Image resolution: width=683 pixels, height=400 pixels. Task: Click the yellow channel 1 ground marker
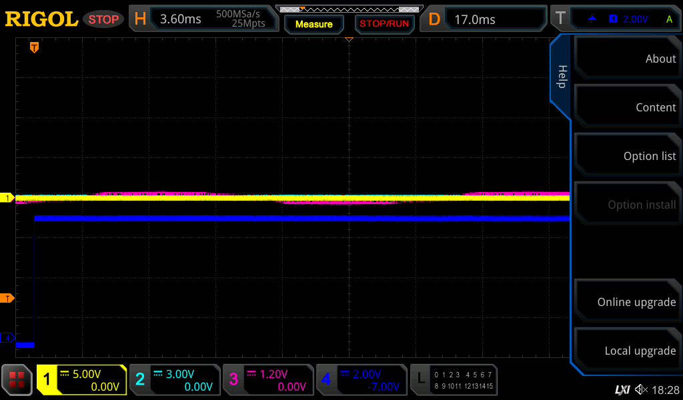pyautogui.click(x=7, y=198)
